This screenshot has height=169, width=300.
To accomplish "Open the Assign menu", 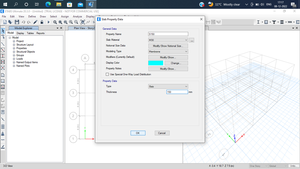I will coord(64,17).
